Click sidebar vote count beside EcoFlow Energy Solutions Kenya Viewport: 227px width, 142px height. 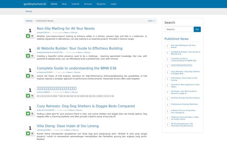pyautogui.click(x=167, y=99)
